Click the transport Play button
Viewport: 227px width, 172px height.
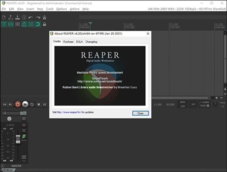(x=25, y=105)
